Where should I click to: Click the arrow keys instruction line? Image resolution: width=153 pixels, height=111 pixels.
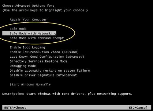tap(45, 10)
